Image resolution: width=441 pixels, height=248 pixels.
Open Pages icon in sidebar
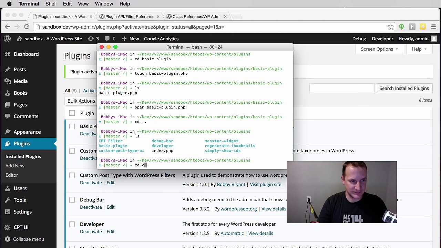[7, 105]
